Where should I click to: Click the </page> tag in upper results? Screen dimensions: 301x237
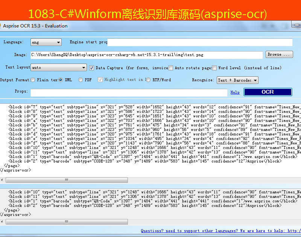click(12, 166)
